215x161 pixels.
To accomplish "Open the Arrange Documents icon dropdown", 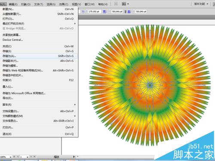I will click(125, 4).
